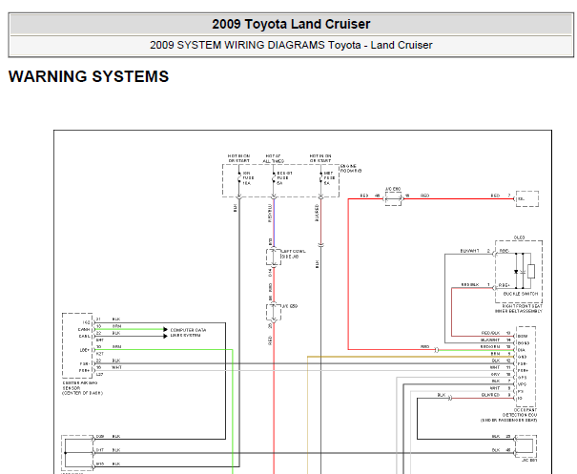Click the middle 5A fuse symbol under HOT AT ALL TIMES
The height and width of the screenshot is (474, 577).
[x=274, y=178]
